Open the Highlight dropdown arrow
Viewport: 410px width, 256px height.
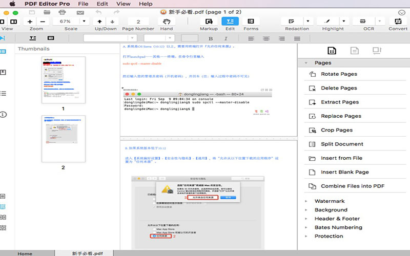click(344, 22)
